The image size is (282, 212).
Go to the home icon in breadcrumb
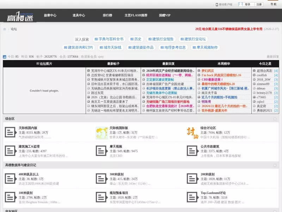[x=5, y=29]
